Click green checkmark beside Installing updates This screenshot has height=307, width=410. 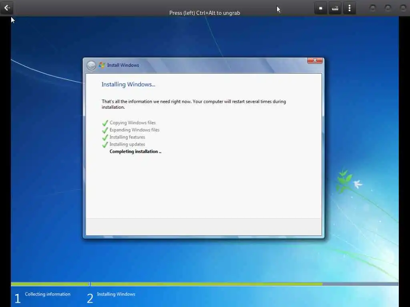(105, 144)
